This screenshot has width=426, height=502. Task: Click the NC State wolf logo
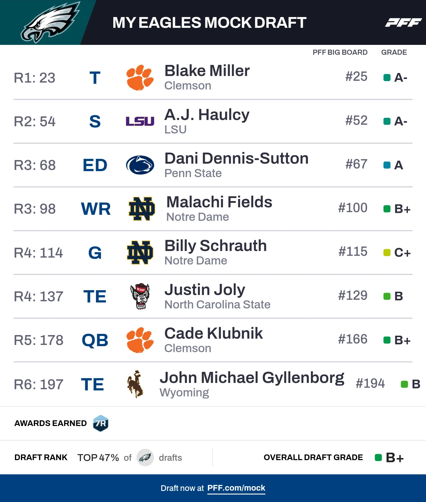tap(140, 296)
